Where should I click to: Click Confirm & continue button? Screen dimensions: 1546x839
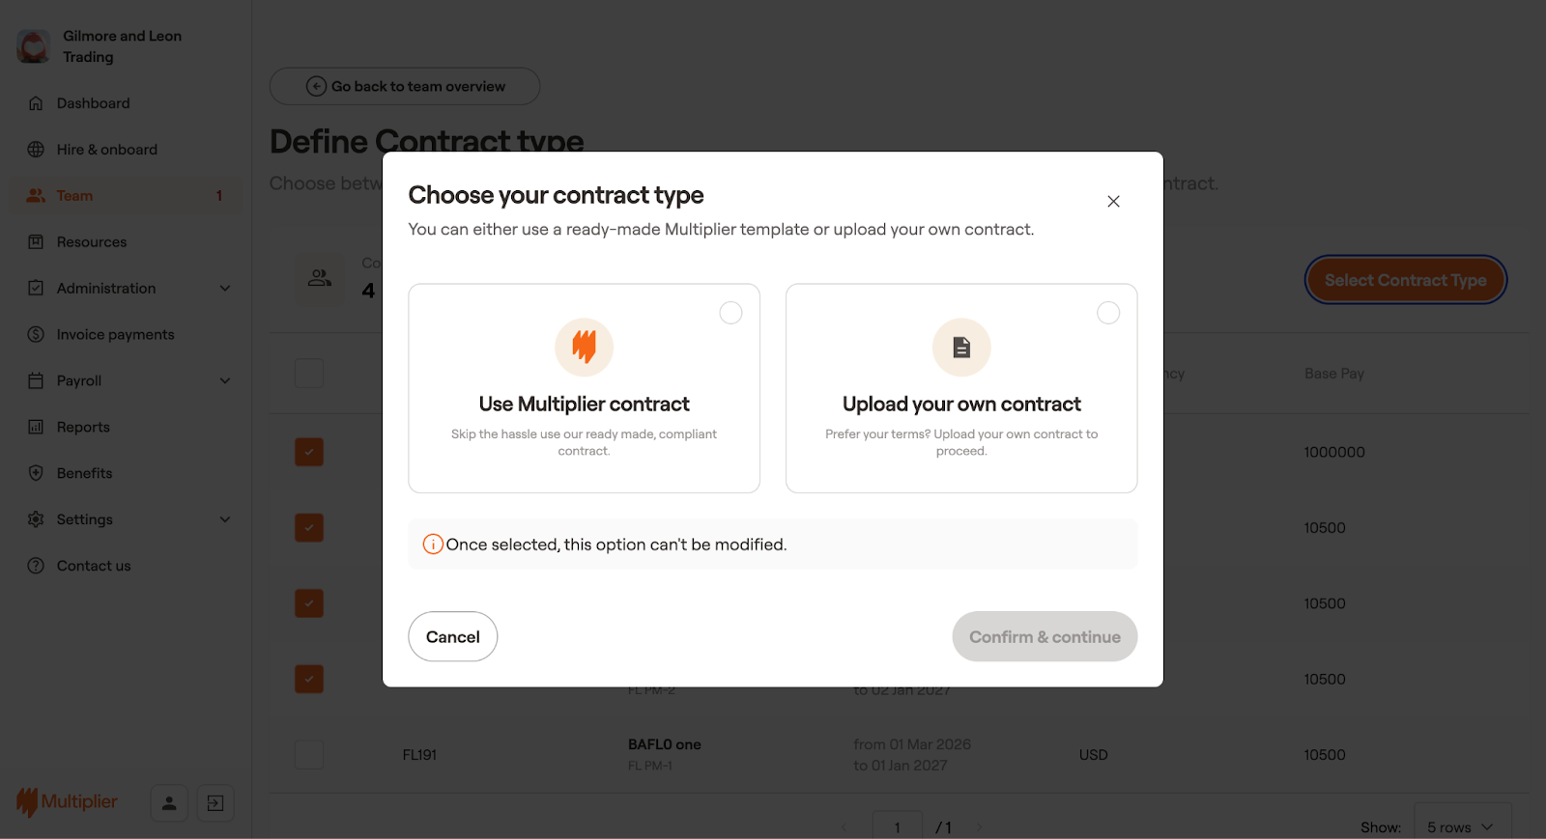(x=1045, y=637)
